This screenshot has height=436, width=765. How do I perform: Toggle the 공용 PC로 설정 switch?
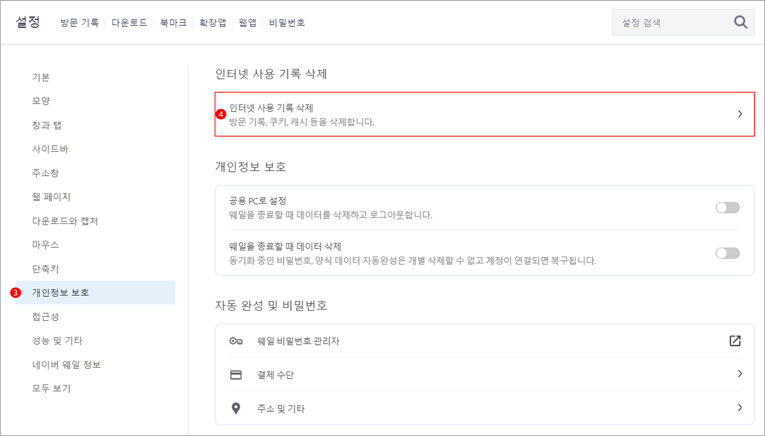point(727,208)
